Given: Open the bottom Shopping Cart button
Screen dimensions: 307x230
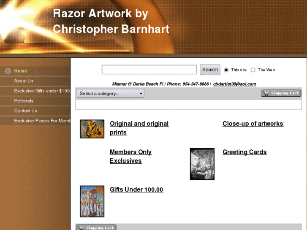Looking at the screenshot, I should [96, 227].
